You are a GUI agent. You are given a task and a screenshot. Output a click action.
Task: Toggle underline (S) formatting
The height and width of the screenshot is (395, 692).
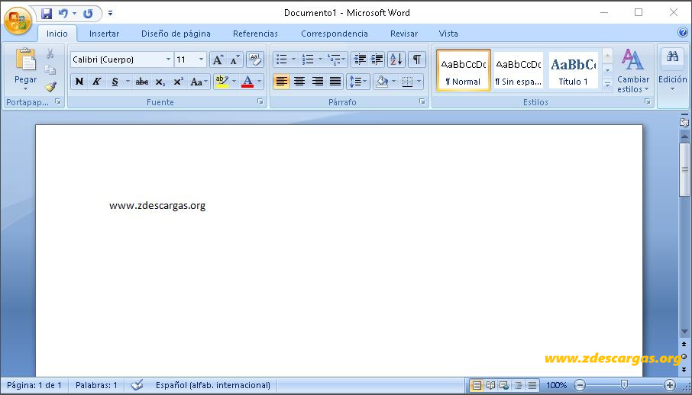click(x=115, y=82)
